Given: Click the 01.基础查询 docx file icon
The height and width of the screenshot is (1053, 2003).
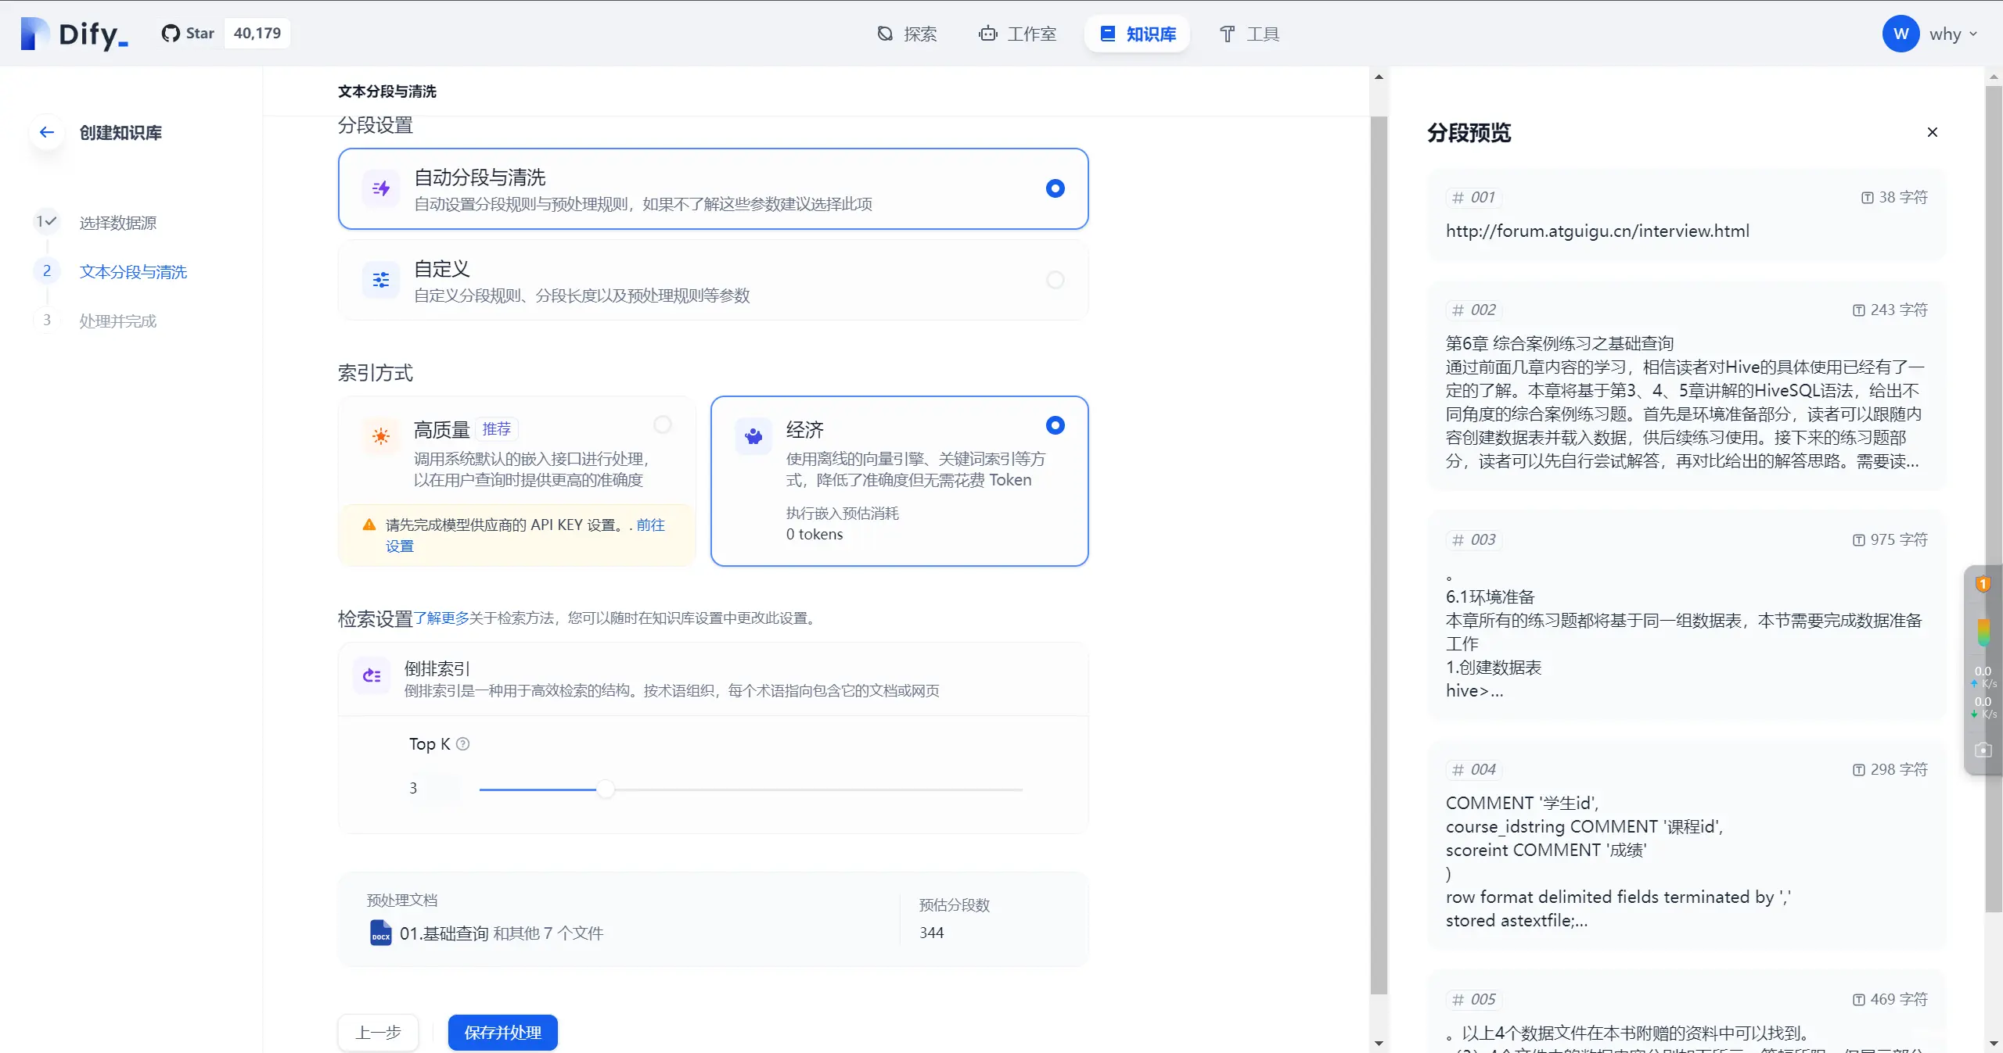Looking at the screenshot, I should point(381,933).
